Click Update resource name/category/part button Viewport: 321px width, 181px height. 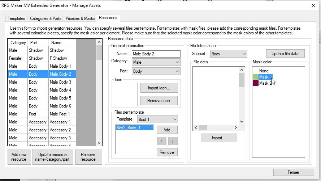pos(52,157)
